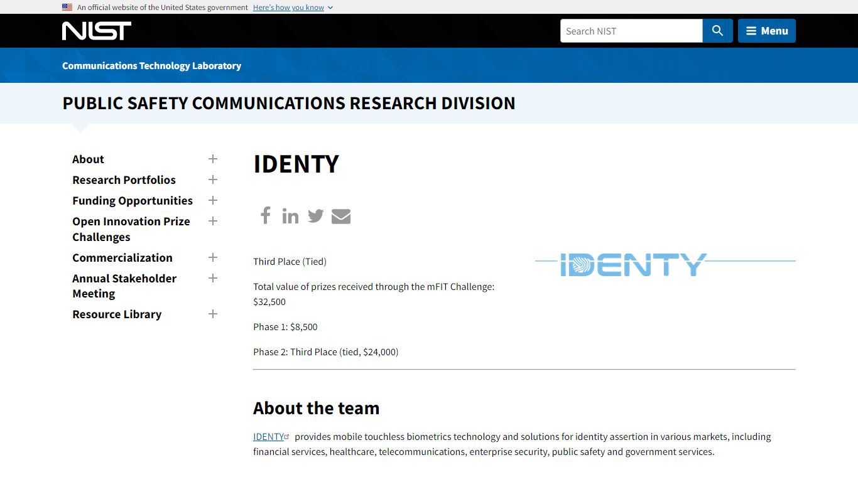This screenshot has height=482, width=858.
Task: Open the NIST logo homepage
Action: pyautogui.click(x=97, y=31)
